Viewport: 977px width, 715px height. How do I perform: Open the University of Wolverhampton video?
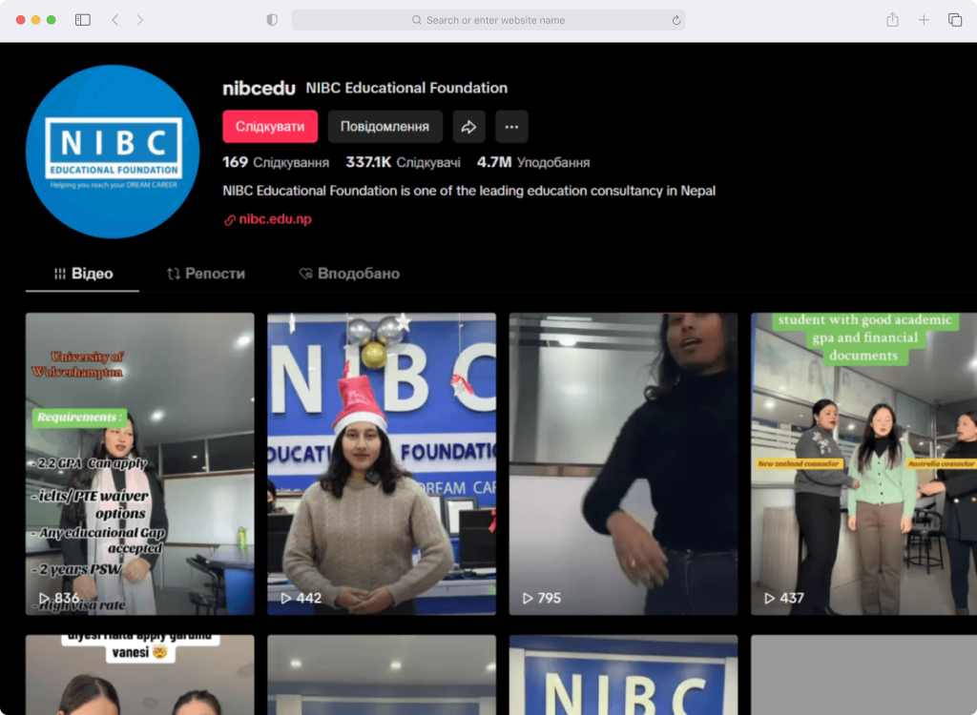click(139, 463)
